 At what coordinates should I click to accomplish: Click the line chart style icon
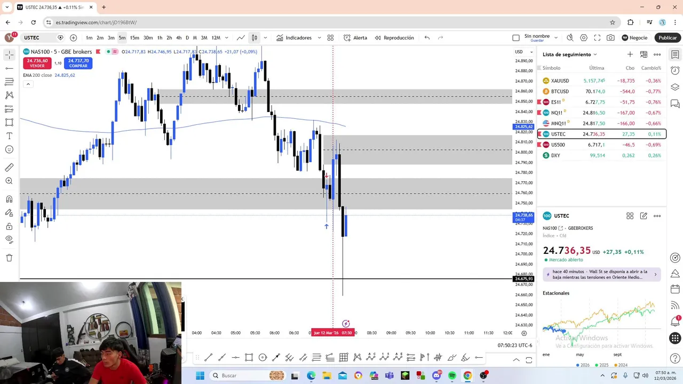(241, 38)
